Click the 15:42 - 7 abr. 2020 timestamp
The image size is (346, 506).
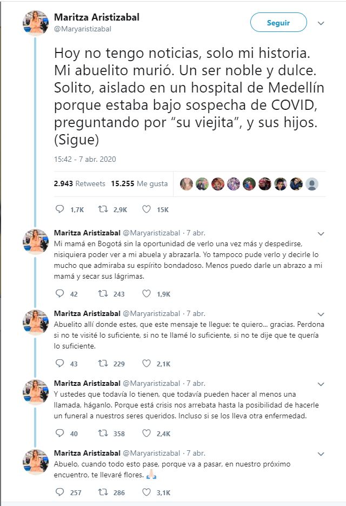85,159
